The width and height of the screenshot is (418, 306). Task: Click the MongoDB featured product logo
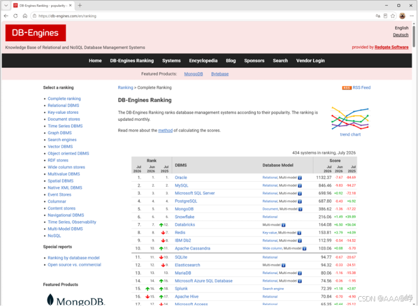pyautogui.click(x=76, y=300)
